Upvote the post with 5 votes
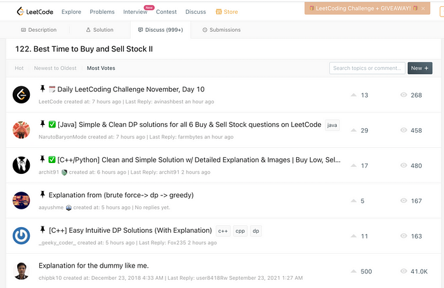The image size is (444, 288). 354,201
